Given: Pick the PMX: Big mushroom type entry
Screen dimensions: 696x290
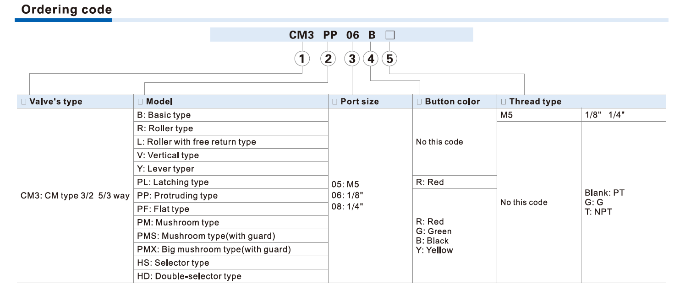Looking at the screenshot, I should pyautogui.click(x=214, y=250).
